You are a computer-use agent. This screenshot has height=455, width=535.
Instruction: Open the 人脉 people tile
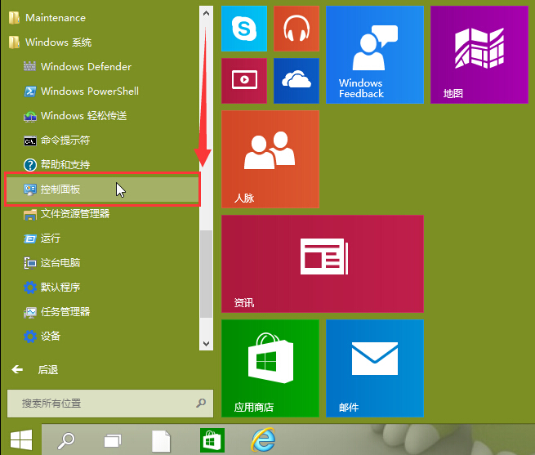270,159
